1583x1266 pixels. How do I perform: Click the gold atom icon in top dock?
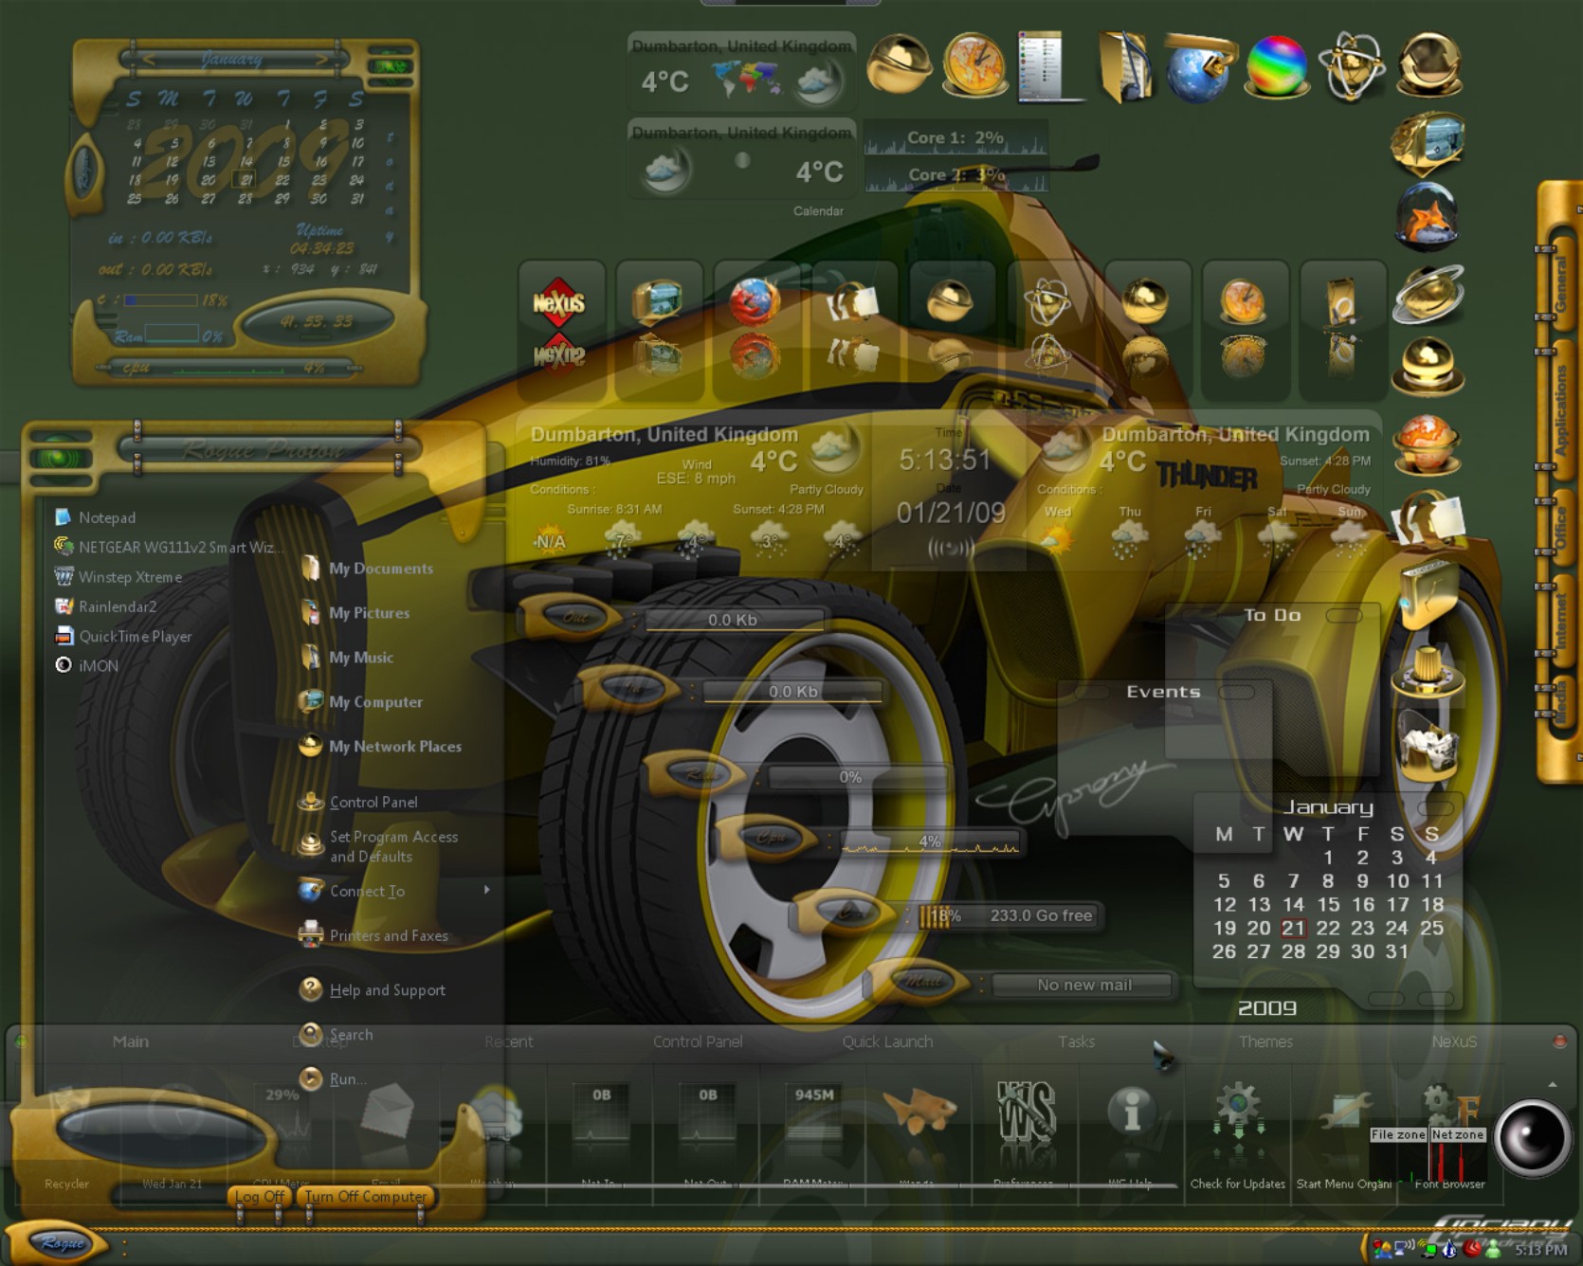[x=1352, y=66]
